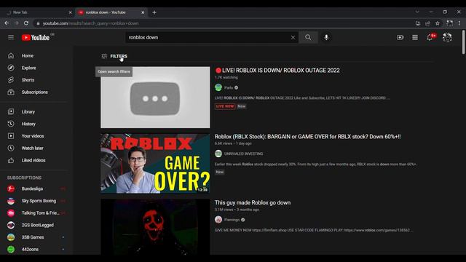The width and height of the screenshot is (466, 262).
Task: Close the YouTube browser tab
Action: [143, 12]
